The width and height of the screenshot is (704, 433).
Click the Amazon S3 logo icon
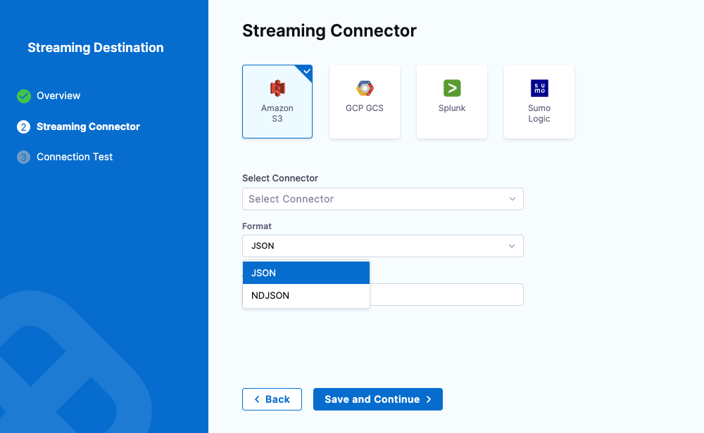click(277, 88)
